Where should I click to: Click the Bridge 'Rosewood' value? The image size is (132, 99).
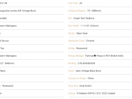[82, 48]
